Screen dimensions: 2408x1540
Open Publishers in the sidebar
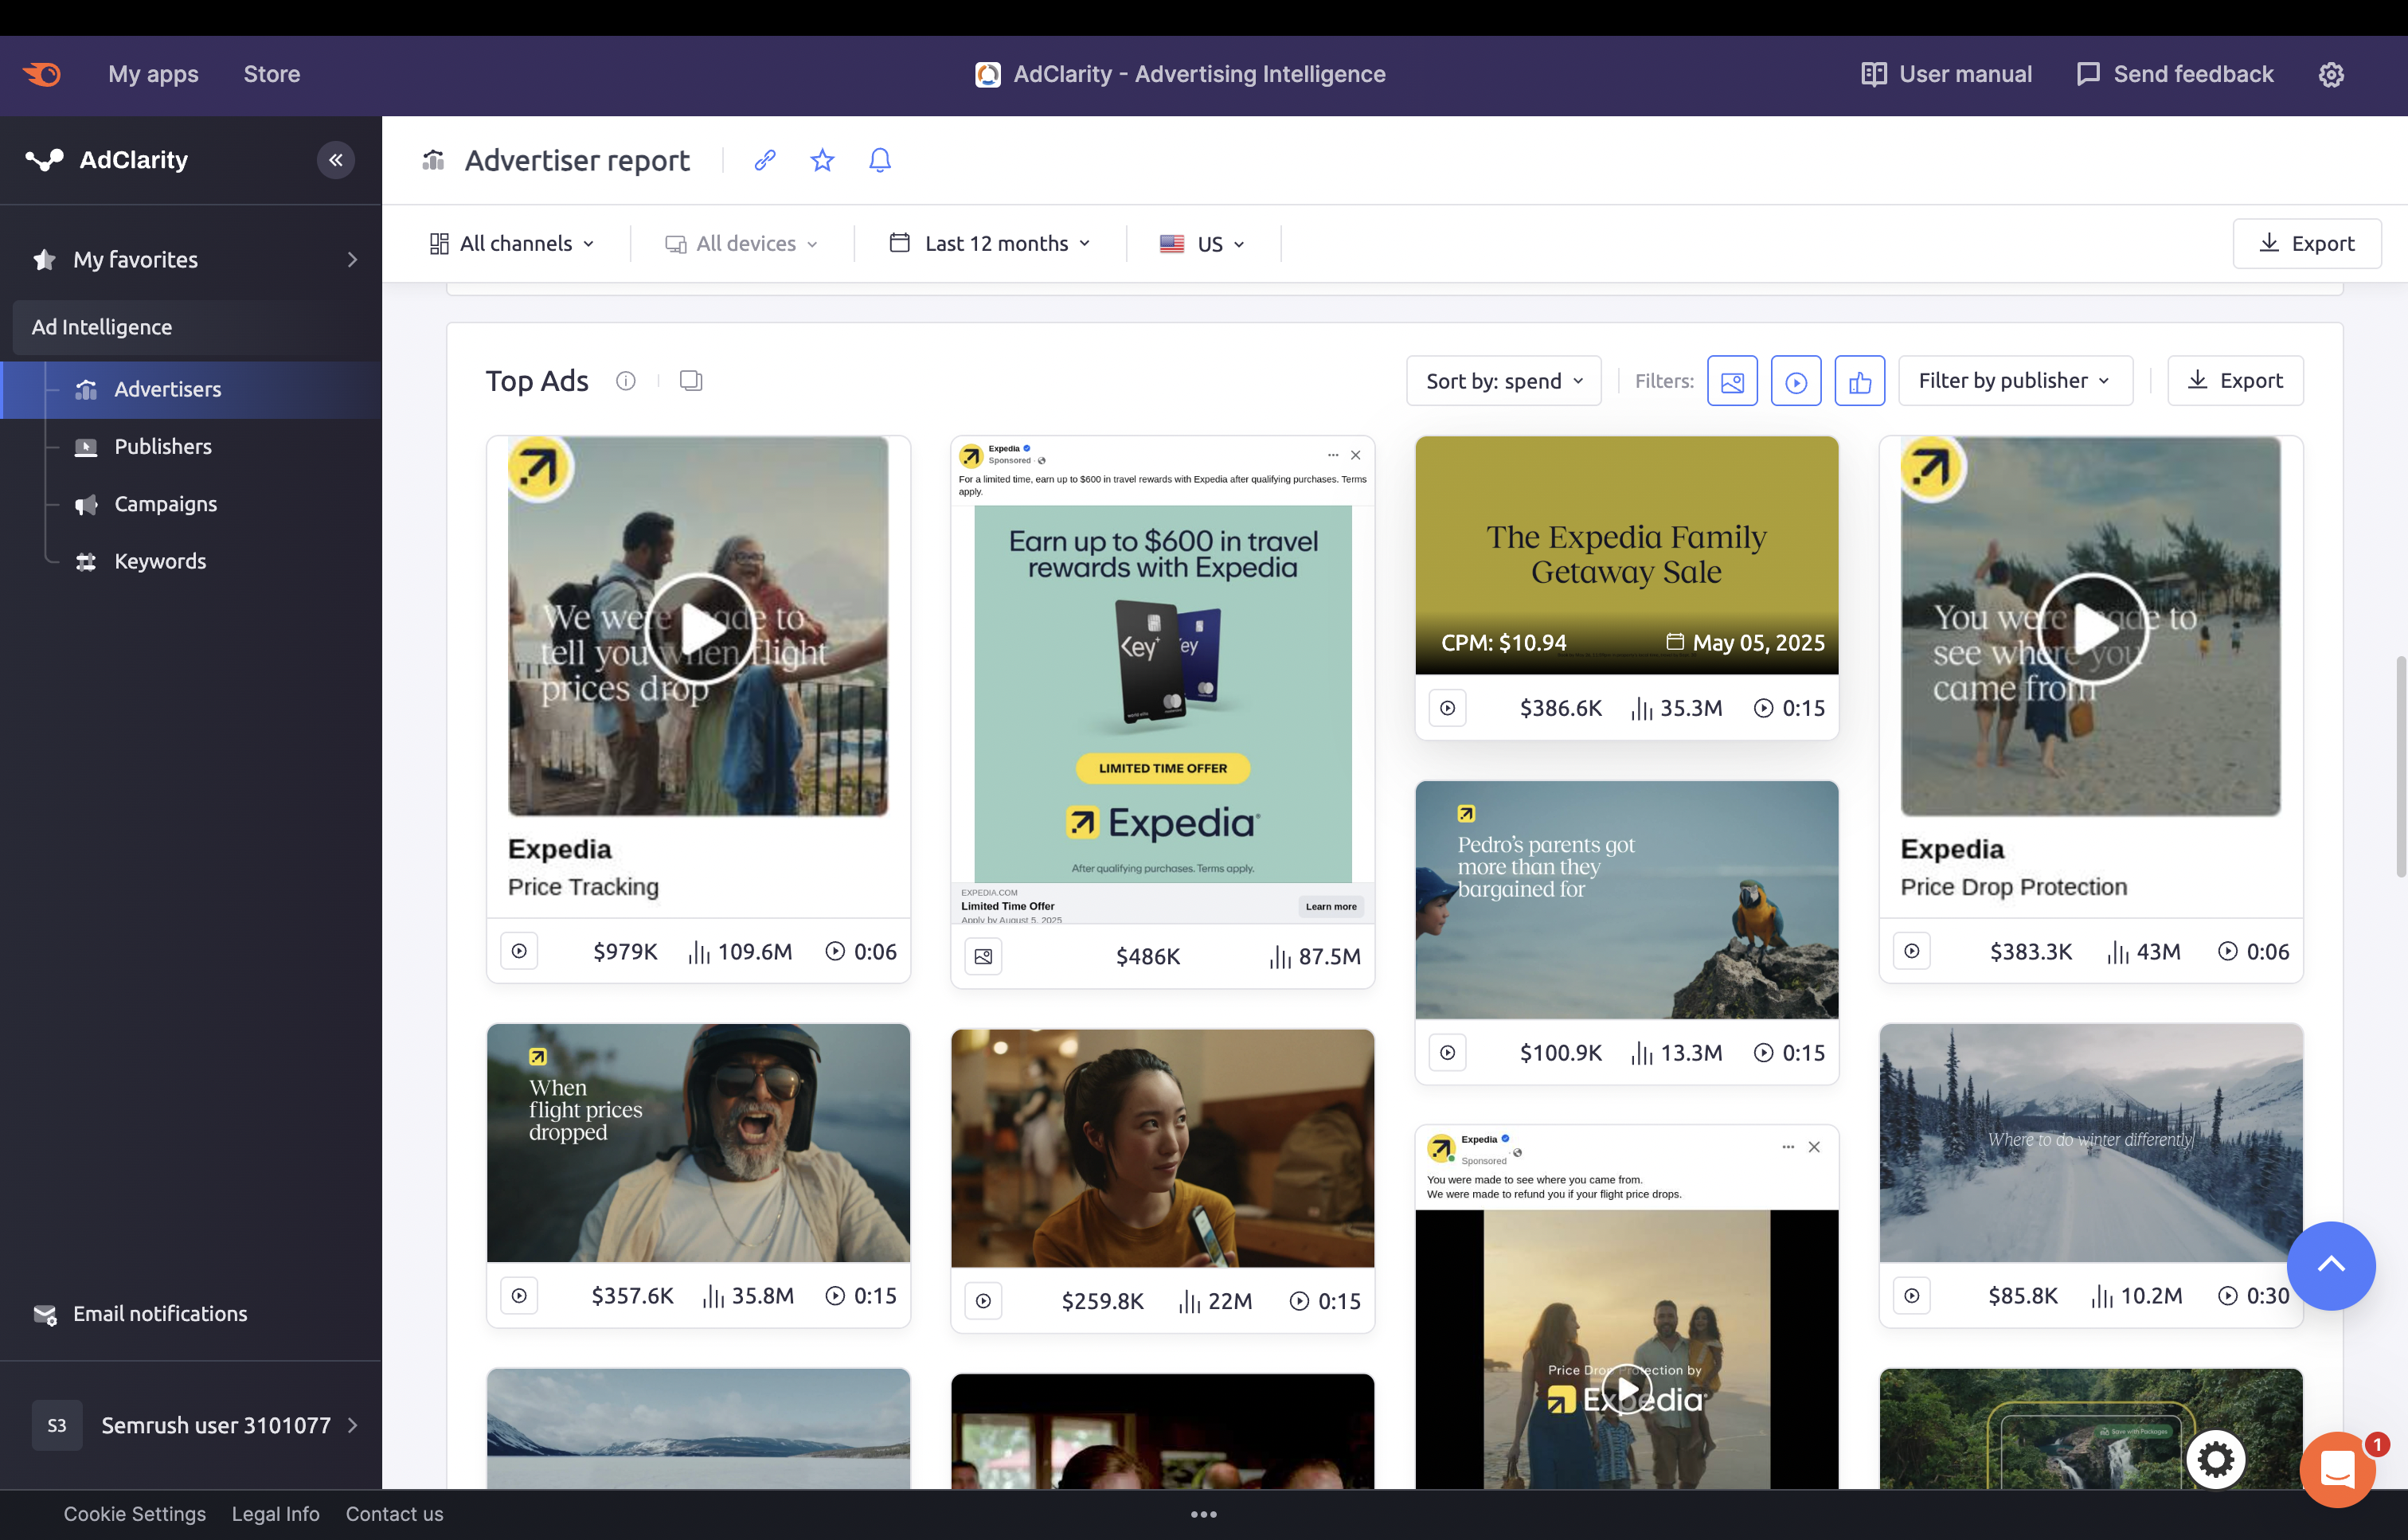pyautogui.click(x=163, y=446)
